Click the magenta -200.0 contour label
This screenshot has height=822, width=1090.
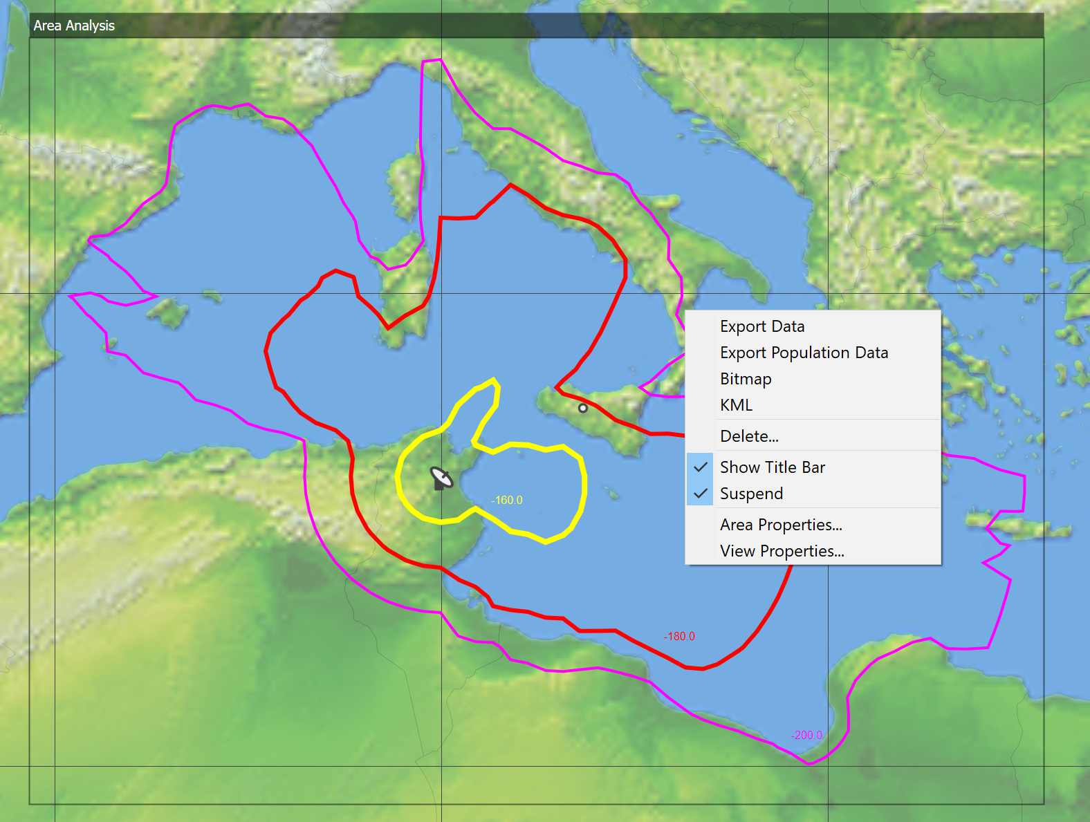[x=807, y=735]
